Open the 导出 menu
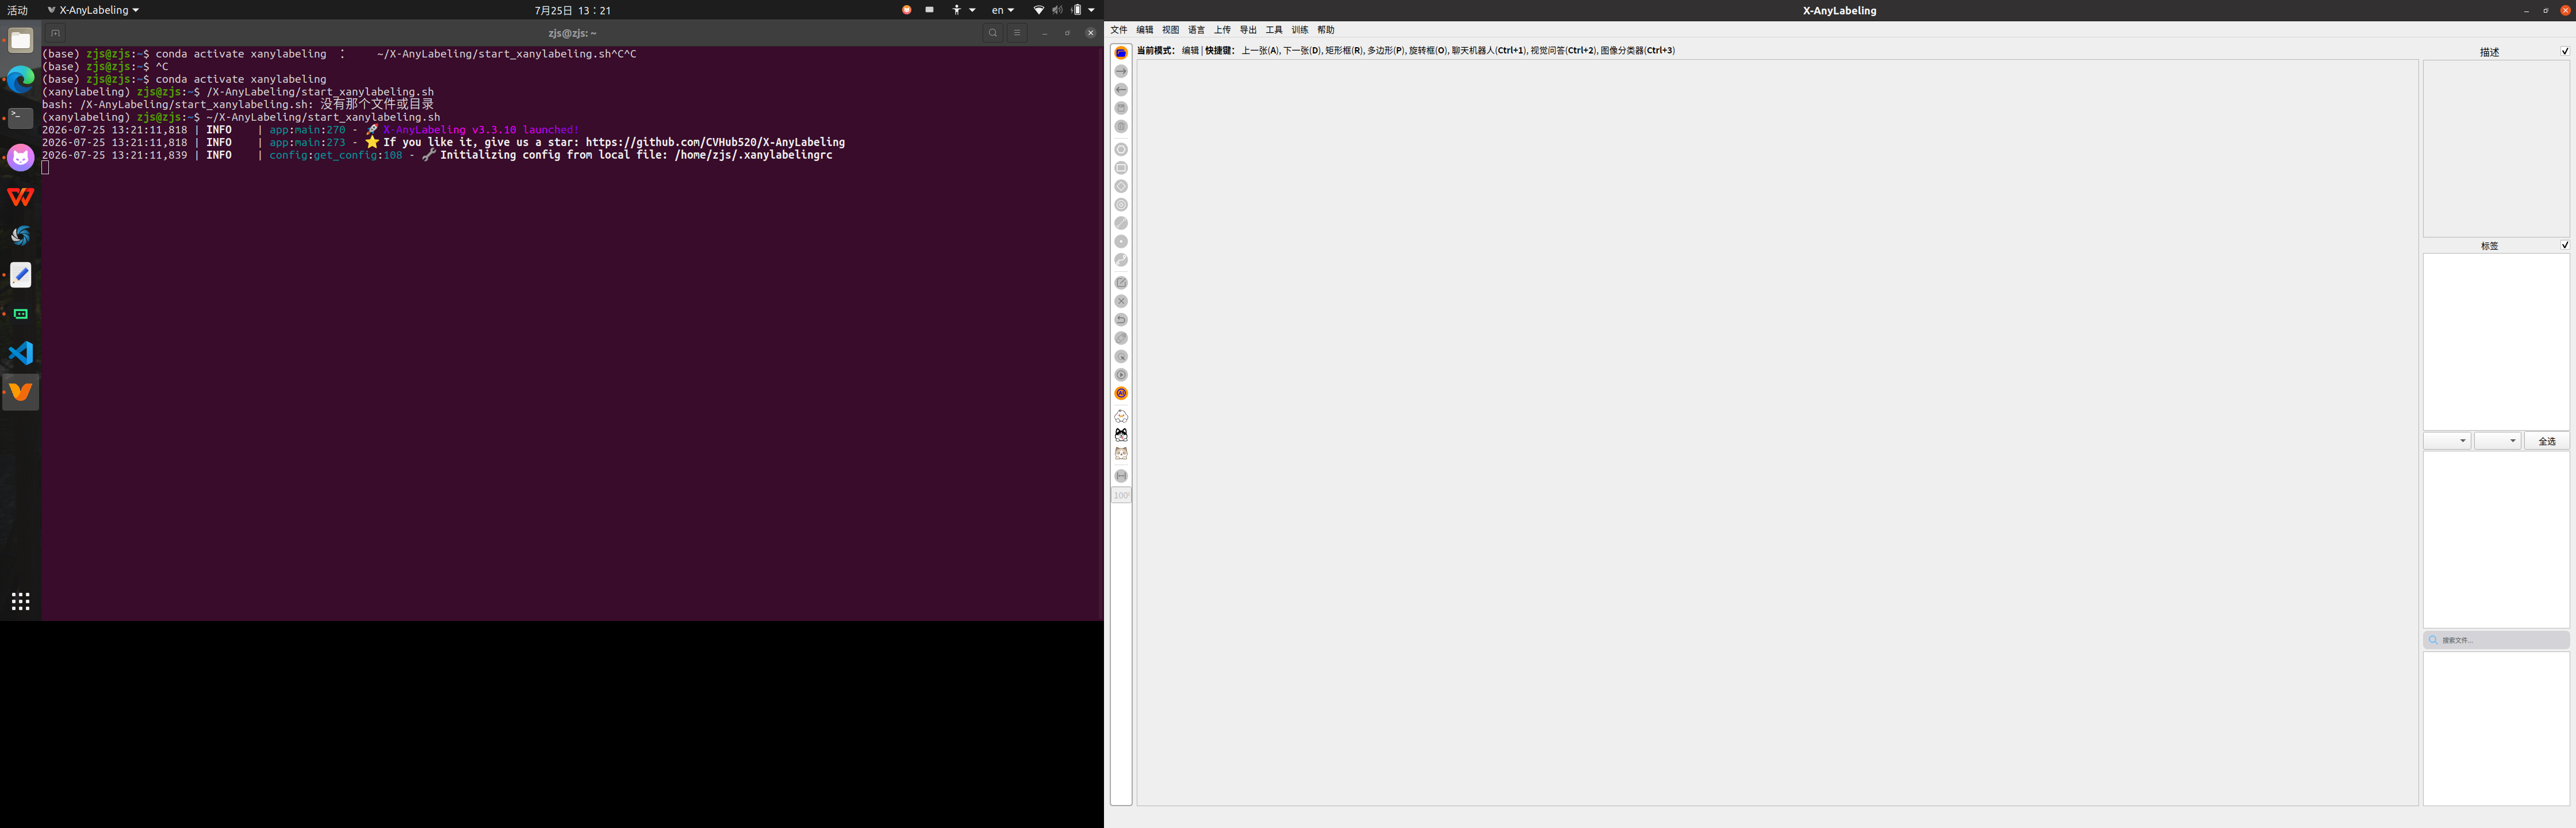The width and height of the screenshot is (2576, 828). pyautogui.click(x=1248, y=30)
